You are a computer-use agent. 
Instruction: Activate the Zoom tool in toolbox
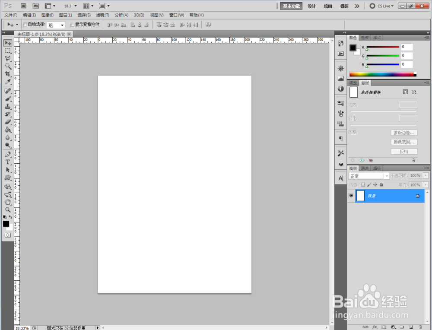[x=8, y=209]
